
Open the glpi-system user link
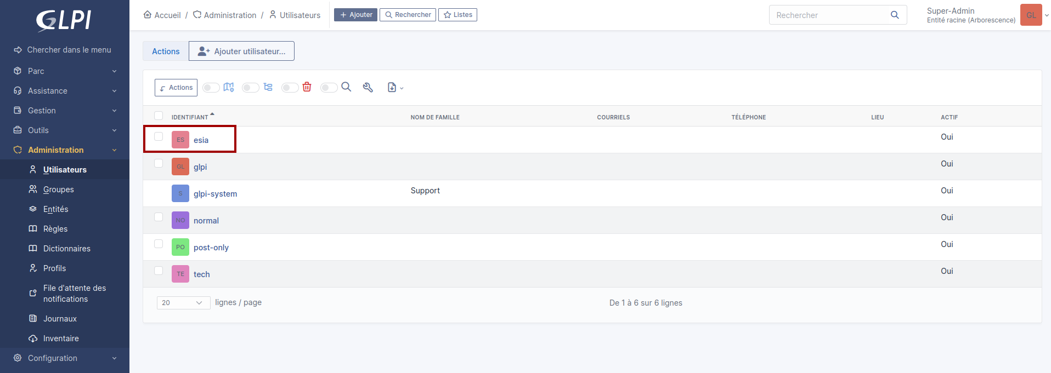215,194
